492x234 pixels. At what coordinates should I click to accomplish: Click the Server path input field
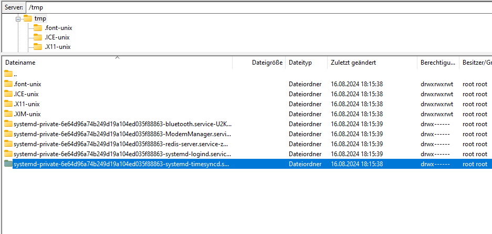pyautogui.click(x=257, y=7)
